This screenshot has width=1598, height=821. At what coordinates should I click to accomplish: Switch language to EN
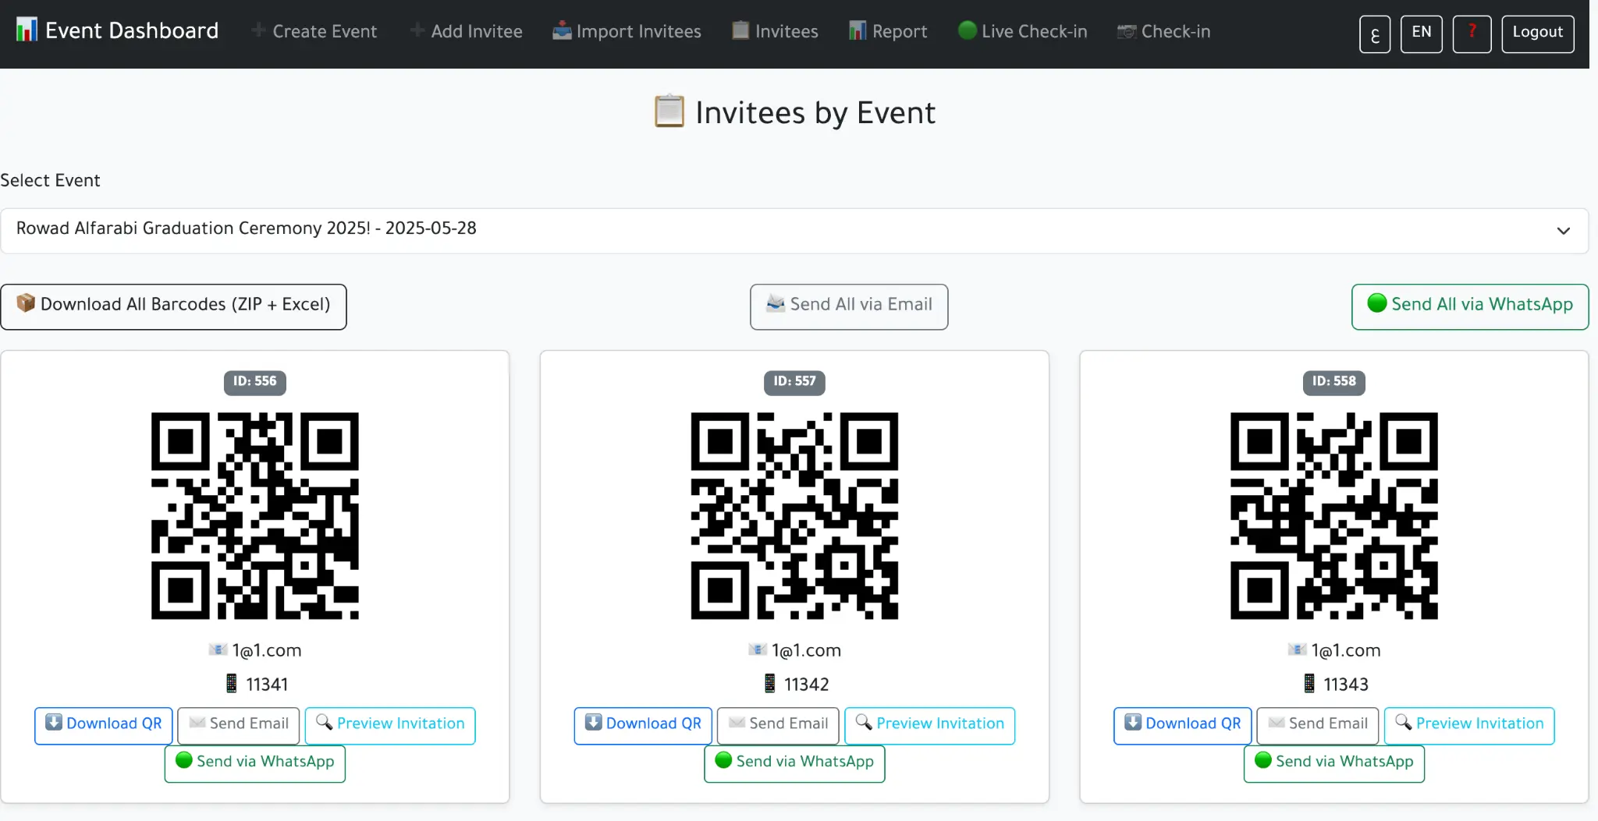point(1421,34)
